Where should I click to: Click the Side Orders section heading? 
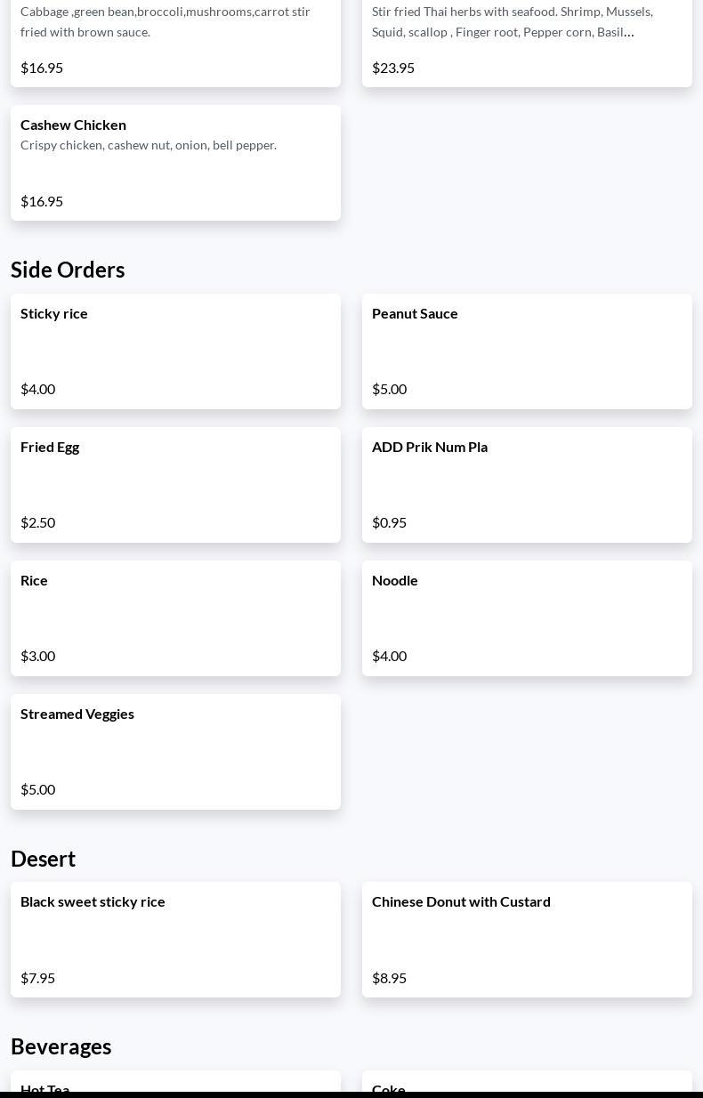[x=68, y=270]
